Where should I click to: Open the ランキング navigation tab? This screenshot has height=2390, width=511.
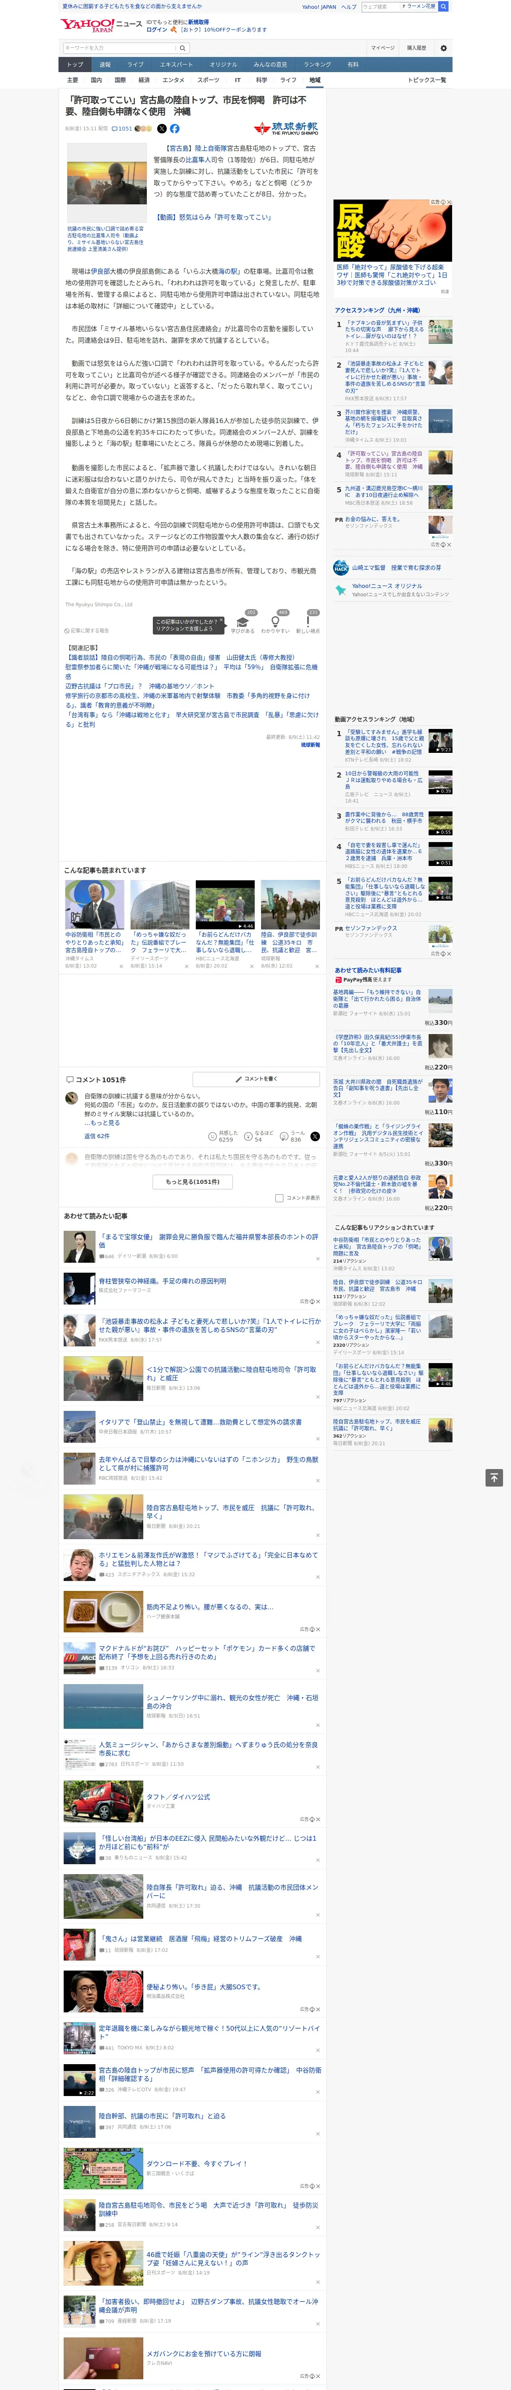click(x=317, y=65)
